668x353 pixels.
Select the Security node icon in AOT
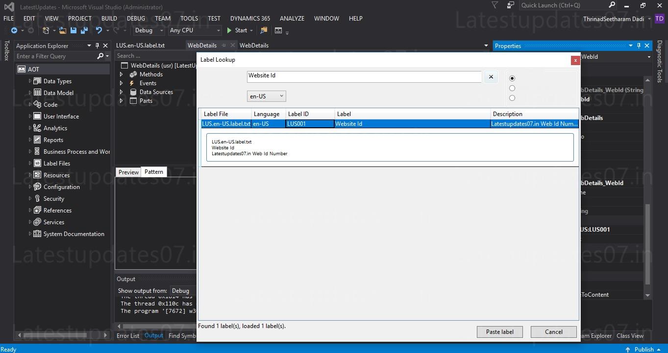(36, 198)
